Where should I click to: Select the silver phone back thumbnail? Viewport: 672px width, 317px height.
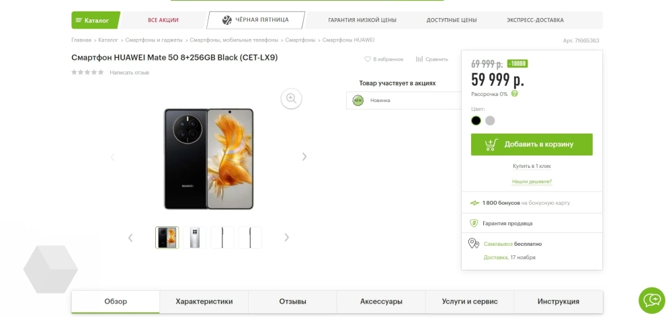click(195, 238)
